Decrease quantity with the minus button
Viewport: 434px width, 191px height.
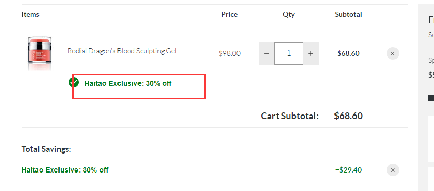267,53
